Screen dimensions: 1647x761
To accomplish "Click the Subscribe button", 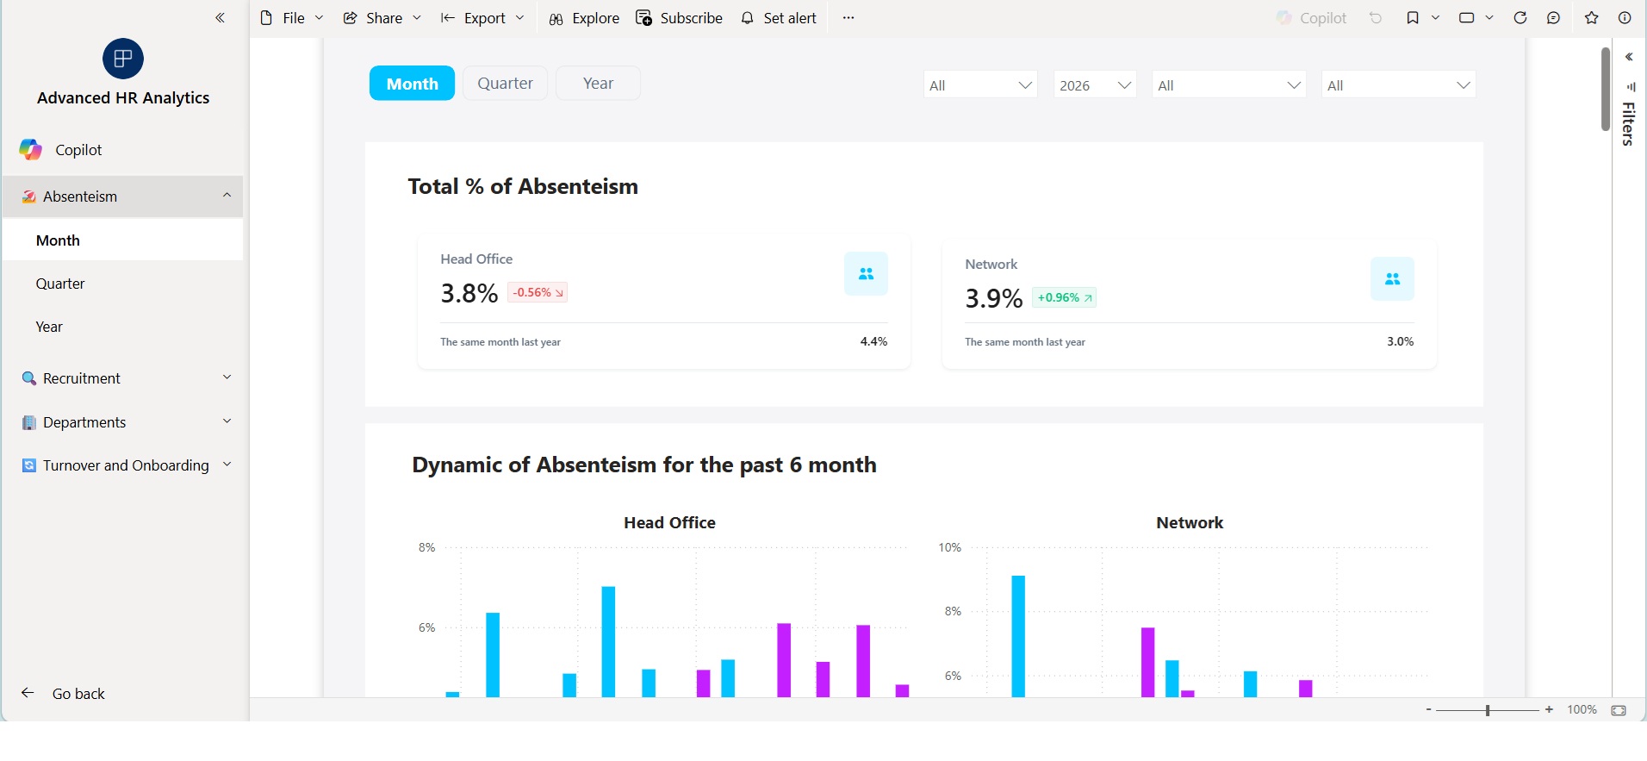I will coord(679,18).
